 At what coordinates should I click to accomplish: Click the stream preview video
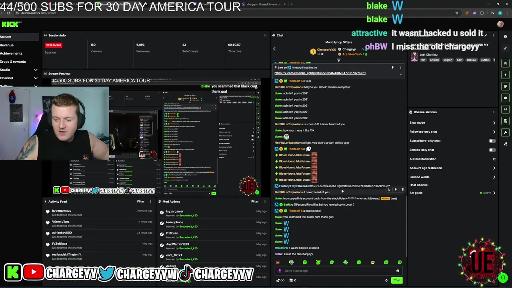pos(157,137)
